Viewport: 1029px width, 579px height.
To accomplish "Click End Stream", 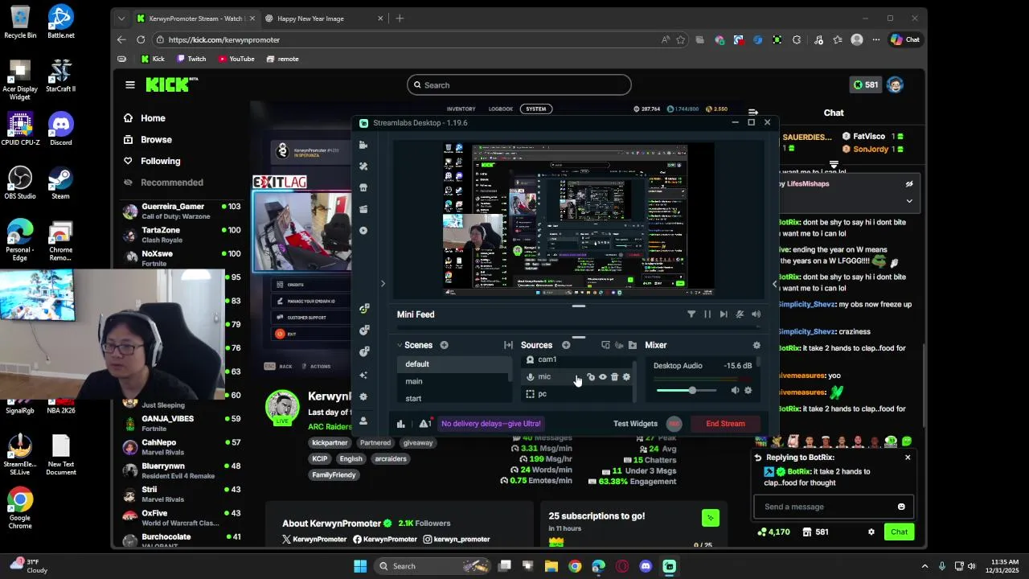I will (725, 424).
